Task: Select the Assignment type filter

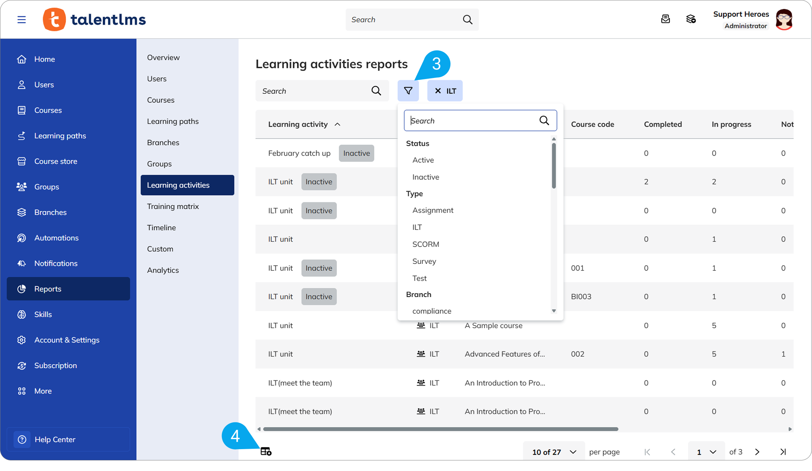Action: click(433, 210)
